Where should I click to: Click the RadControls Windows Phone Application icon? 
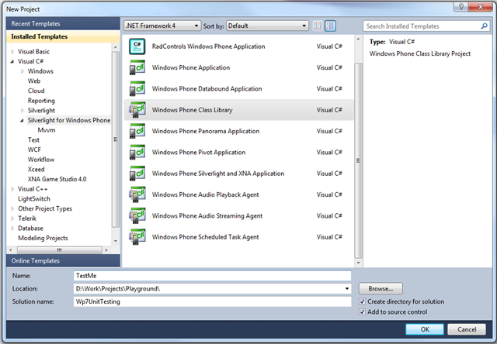pos(137,46)
